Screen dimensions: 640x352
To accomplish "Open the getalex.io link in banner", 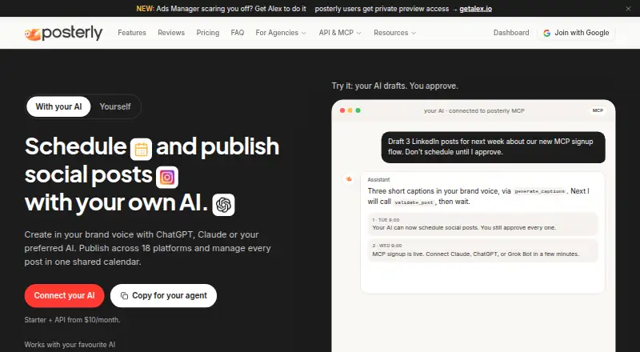I will click(x=475, y=9).
